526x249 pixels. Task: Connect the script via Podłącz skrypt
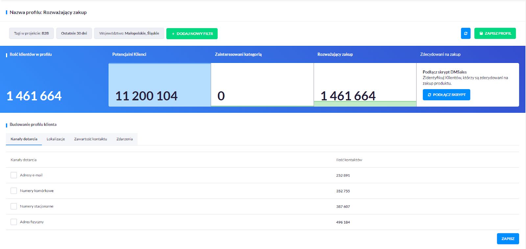[446, 95]
